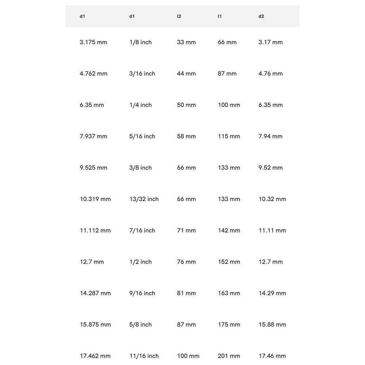Click the 13/32 inch cell
The height and width of the screenshot is (365, 365).
(x=144, y=199)
